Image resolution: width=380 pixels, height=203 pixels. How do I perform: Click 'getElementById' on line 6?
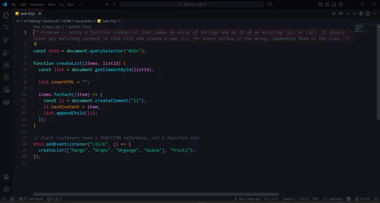click(113, 70)
